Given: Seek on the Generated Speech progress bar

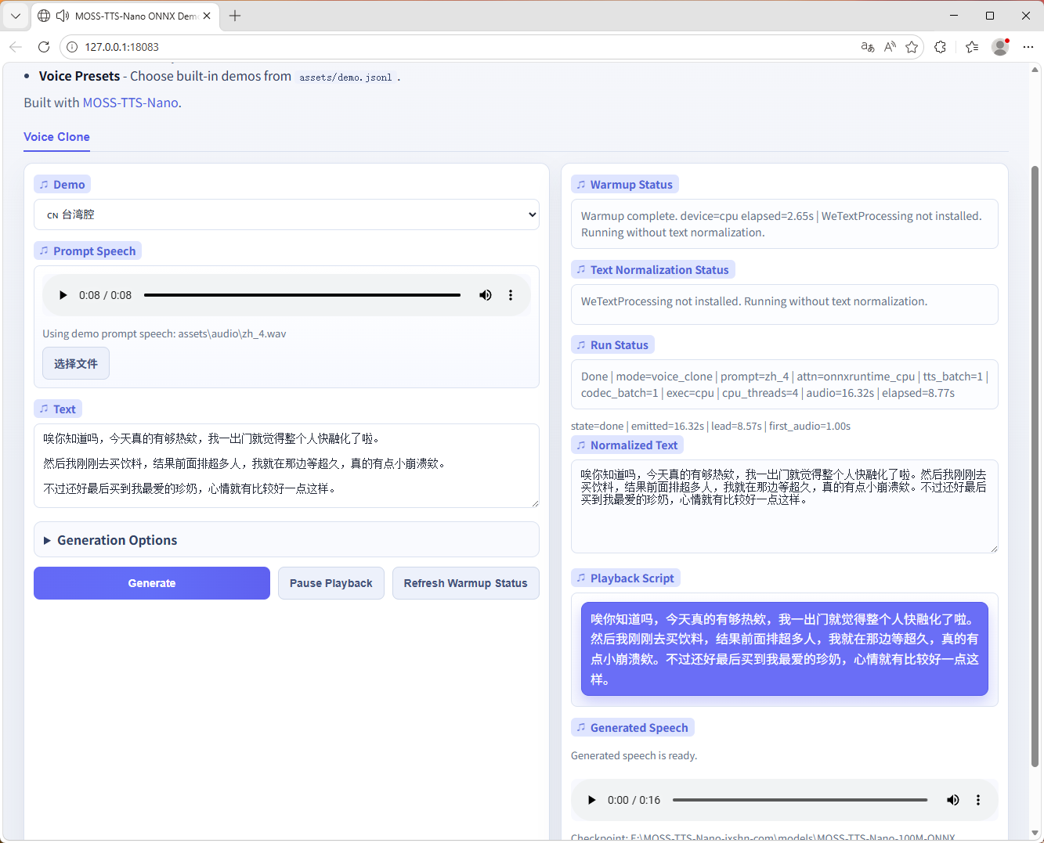Looking at the screenshot, I should coord(799,800).
